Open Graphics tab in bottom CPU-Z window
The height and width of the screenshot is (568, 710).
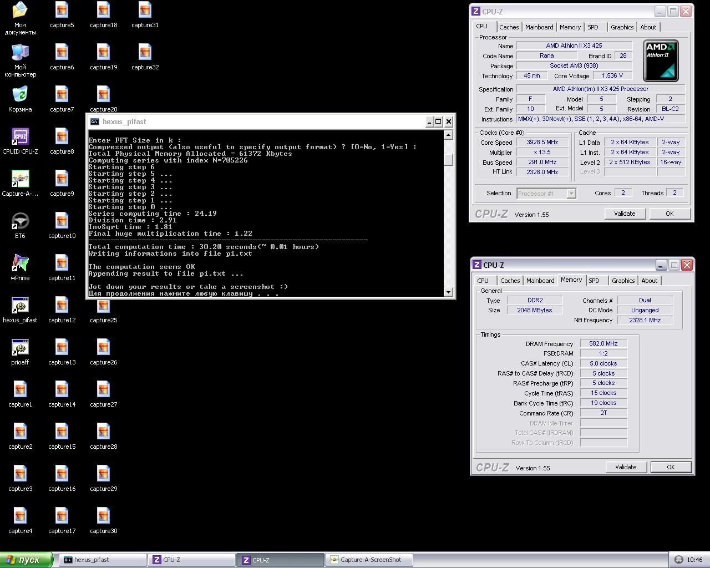(623, 281)
